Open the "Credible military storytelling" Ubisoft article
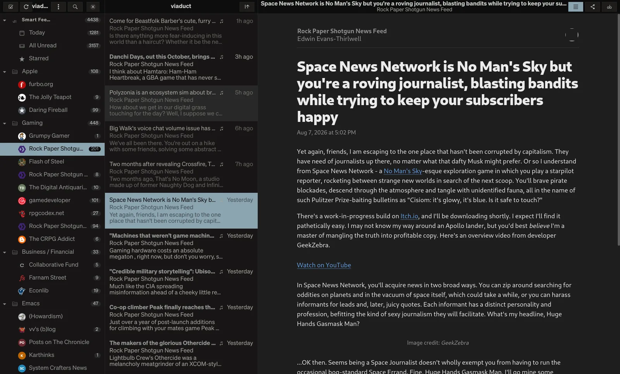 (x=181, y=282)
